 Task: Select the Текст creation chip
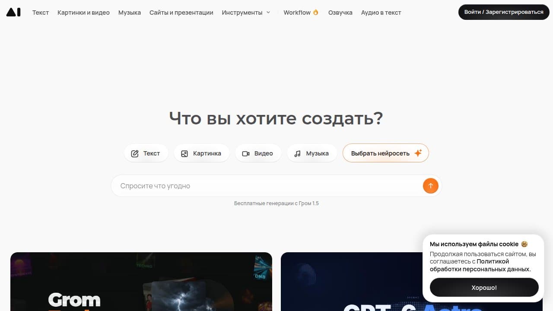coord(146,153)
